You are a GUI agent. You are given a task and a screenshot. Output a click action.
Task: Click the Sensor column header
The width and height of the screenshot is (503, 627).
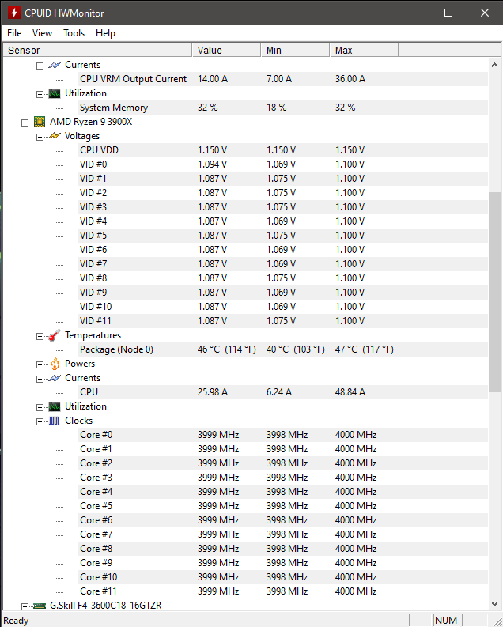[97, 50]
